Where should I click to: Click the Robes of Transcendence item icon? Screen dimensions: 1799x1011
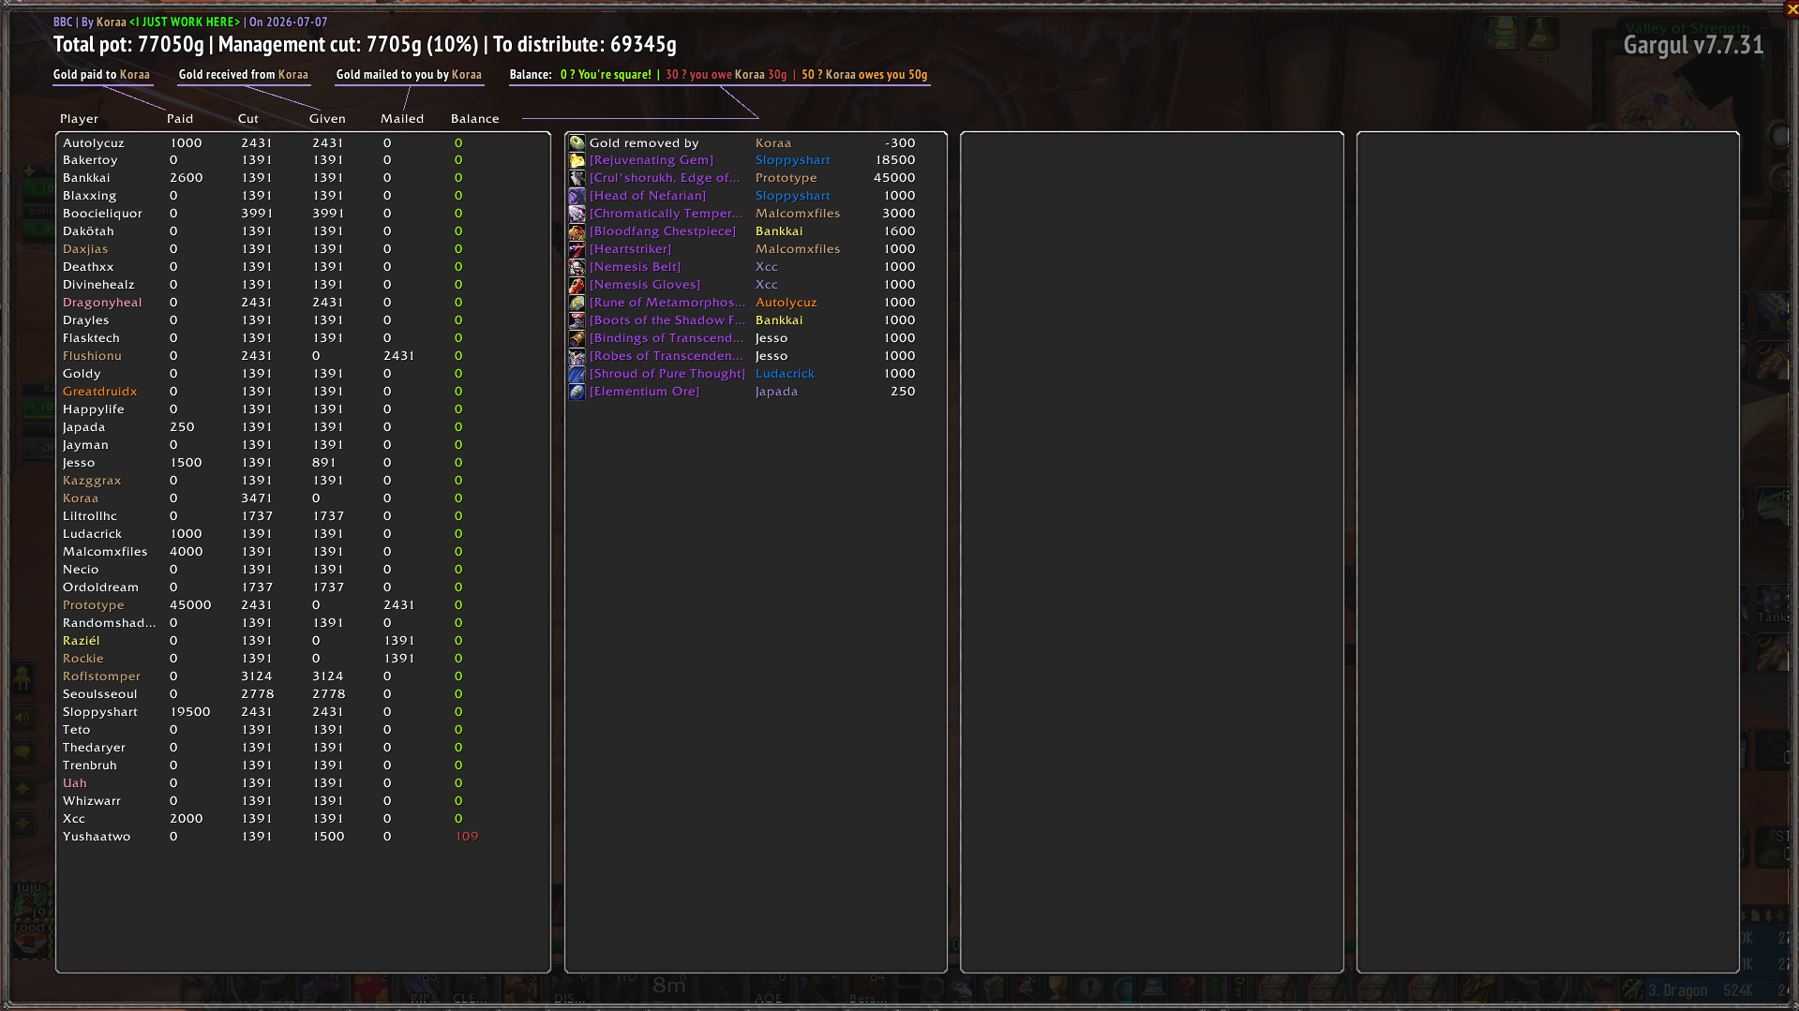pos(577,356)
